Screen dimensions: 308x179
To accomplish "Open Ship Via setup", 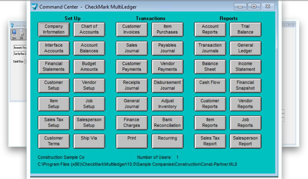I will (x=89, y=141).
